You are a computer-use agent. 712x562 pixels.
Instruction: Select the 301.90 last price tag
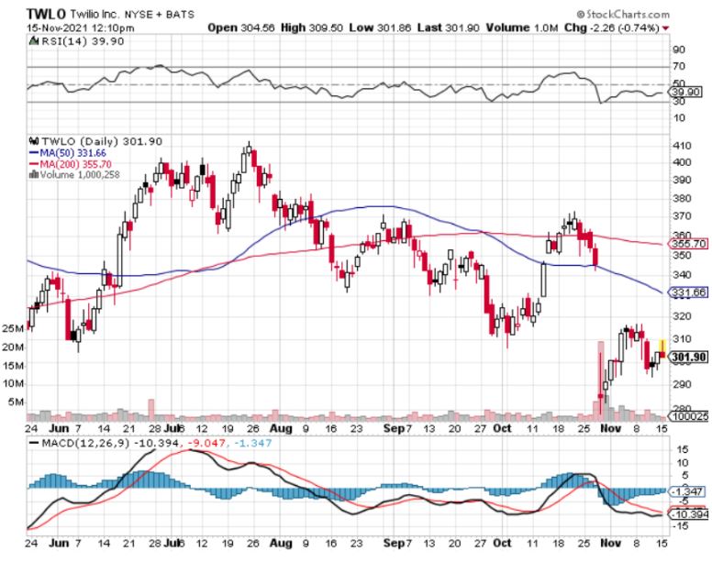click(688, 357)
